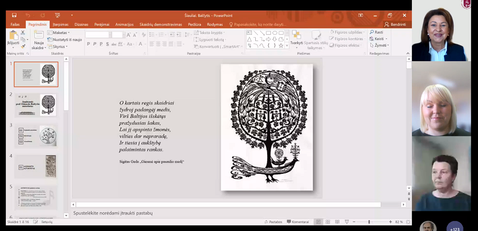
Task: Click Nustatyti iš naujo reset button
Action: coord(65,40)
